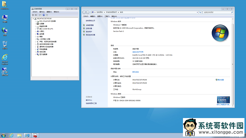This screenshot has width=246, height=138.
Task: Open 工具(T) menu in System window
Action: coord(107,16)
